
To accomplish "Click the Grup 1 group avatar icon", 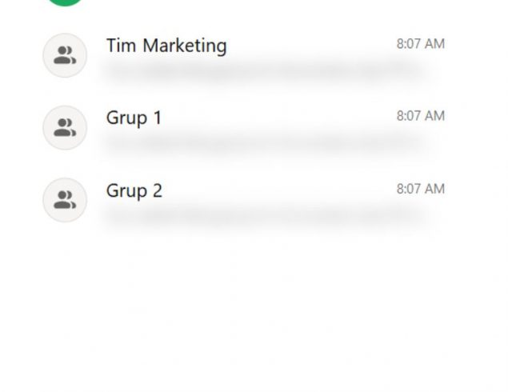I will coord(65,128).
